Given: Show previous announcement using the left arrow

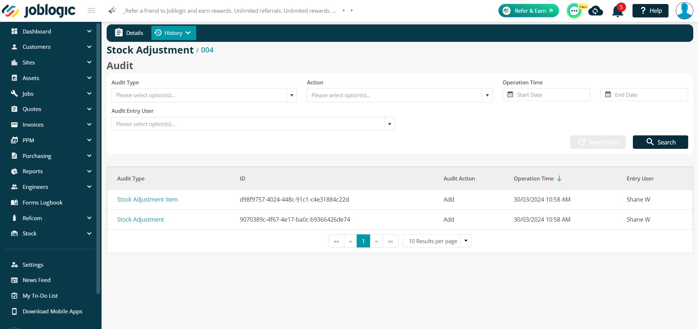Looking at the screenshot, I should point(344,11).
